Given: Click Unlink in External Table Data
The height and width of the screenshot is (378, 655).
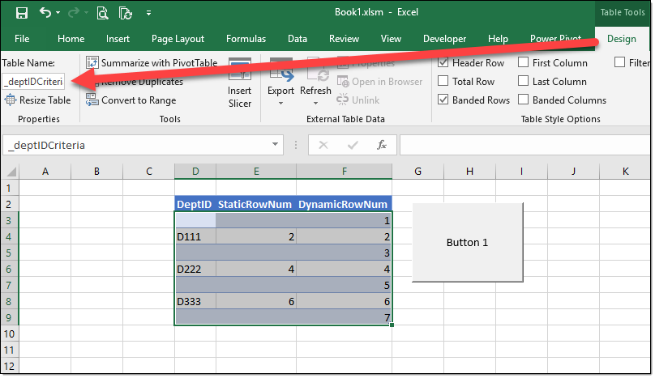Looking at the screenshot, I should [358, 100].
